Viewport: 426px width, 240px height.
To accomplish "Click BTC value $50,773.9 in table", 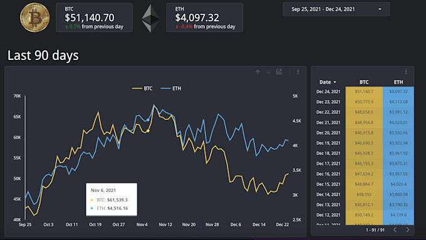I will click(364, 102).
